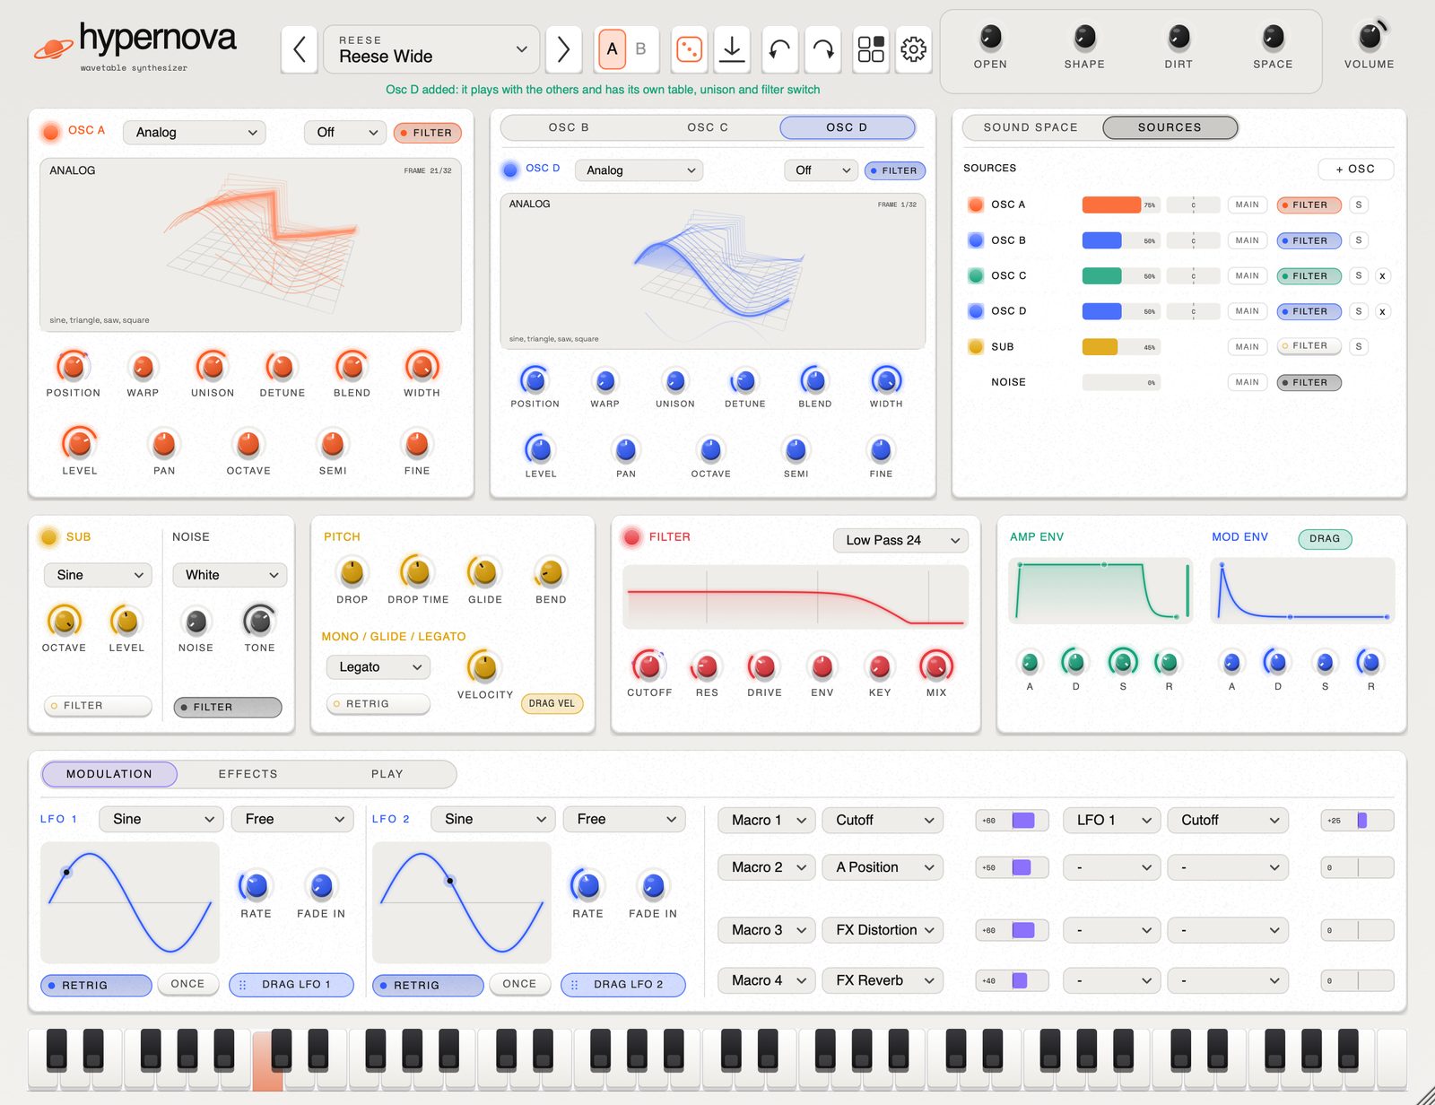Open the EFFECTS tab

pyautogui.click(x=248, y=774)
